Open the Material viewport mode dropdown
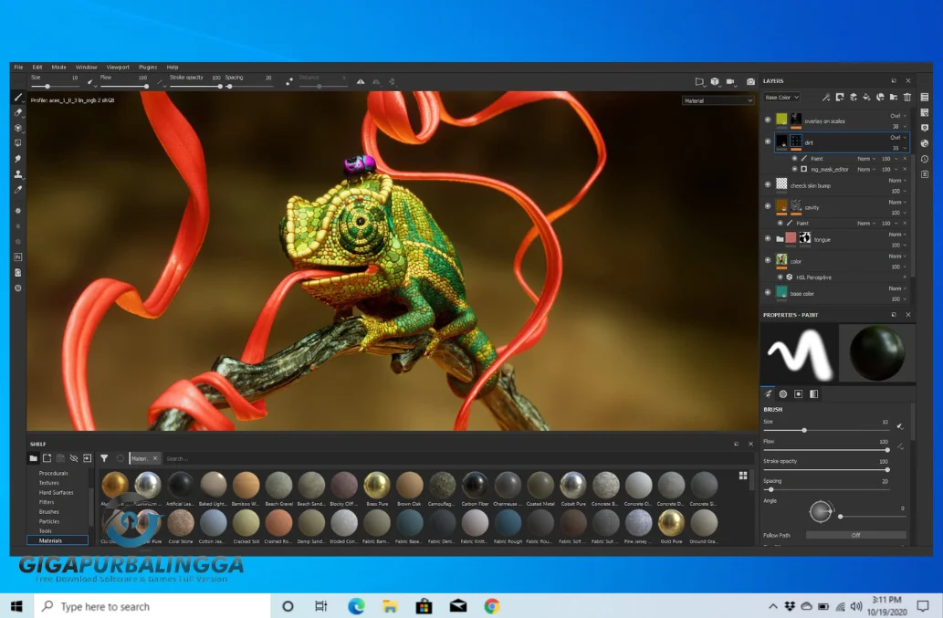 [718, 100]
